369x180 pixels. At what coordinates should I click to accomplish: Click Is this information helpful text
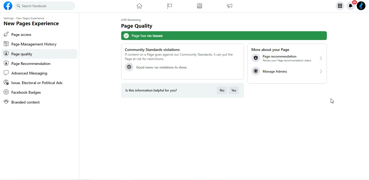pyautogui.click(x=151, y=90)
